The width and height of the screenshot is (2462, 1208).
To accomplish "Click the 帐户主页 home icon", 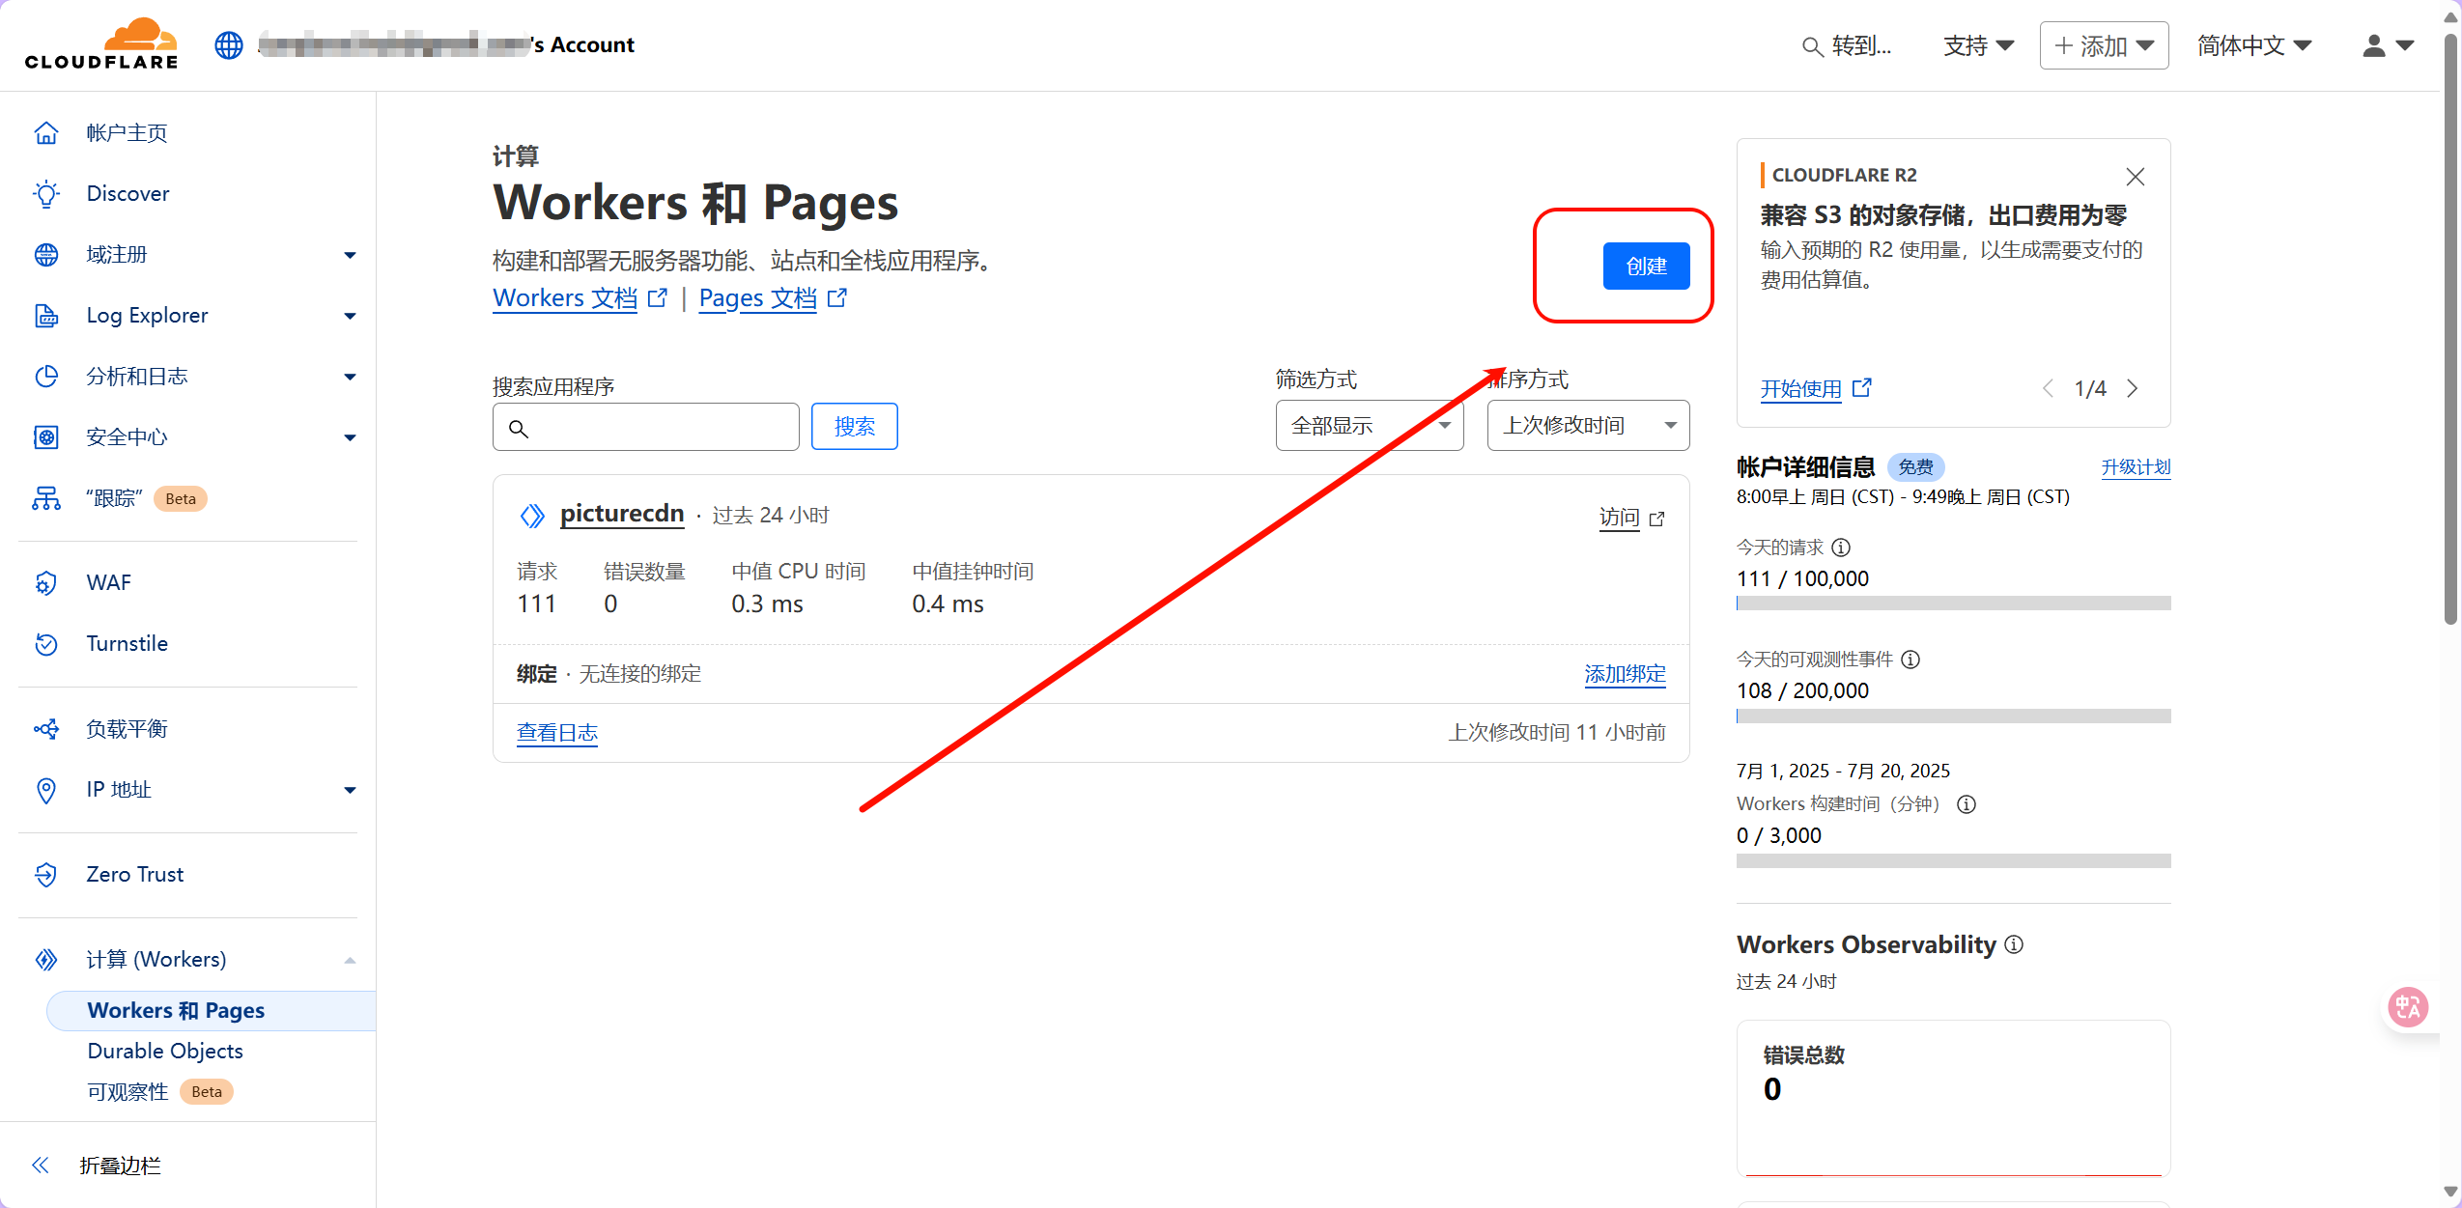I will [x=46, y=133].
